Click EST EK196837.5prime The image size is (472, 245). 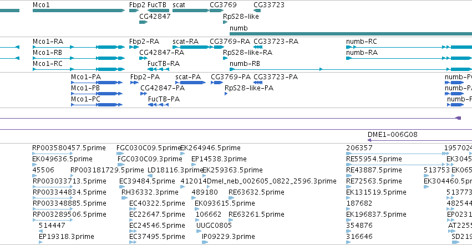pos(348,220)
